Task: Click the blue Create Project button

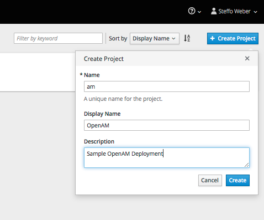Action: (233, 38)
